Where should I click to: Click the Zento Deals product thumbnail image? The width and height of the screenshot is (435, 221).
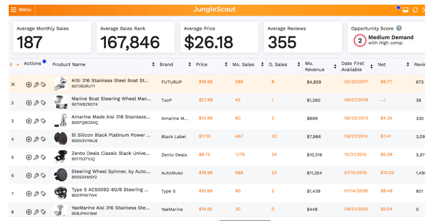(61, 156)
